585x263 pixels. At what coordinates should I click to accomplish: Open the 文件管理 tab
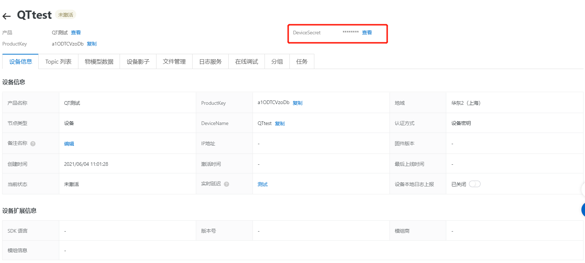point(174,62)
